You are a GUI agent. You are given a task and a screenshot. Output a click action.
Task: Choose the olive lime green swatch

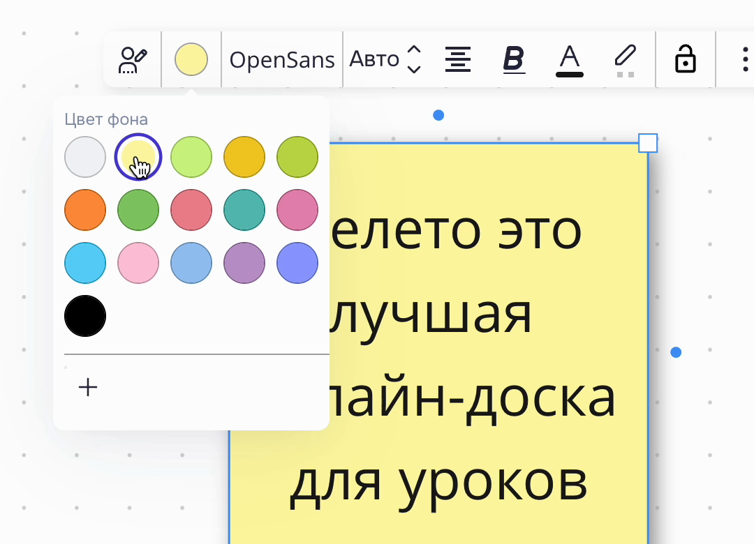pos(297,157)
